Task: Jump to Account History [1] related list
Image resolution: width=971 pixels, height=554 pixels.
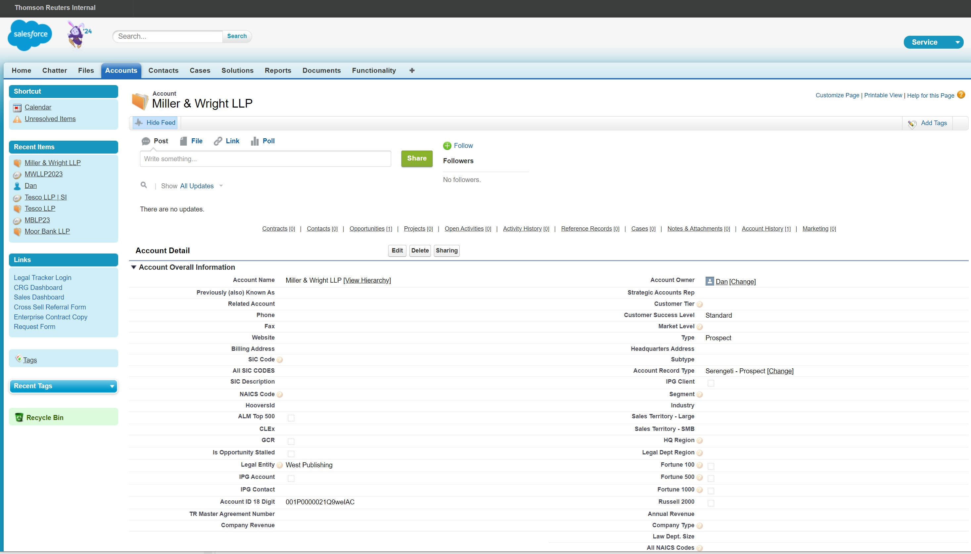Action: click(x=766, y=229)
